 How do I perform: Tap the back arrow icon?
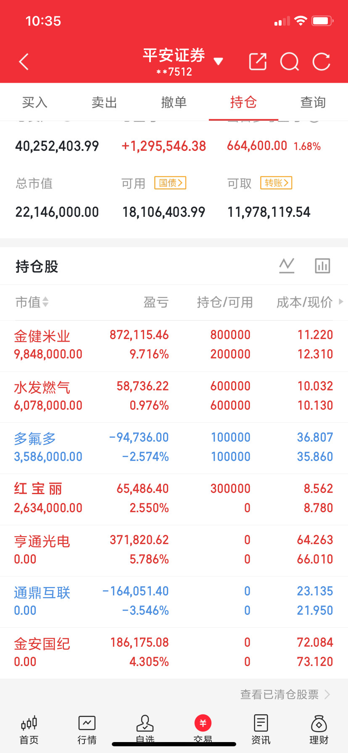pyautogui.click(x=24, y=62)
